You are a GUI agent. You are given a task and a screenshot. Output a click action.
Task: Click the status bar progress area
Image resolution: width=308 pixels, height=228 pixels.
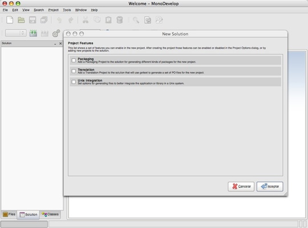[24, 224]
